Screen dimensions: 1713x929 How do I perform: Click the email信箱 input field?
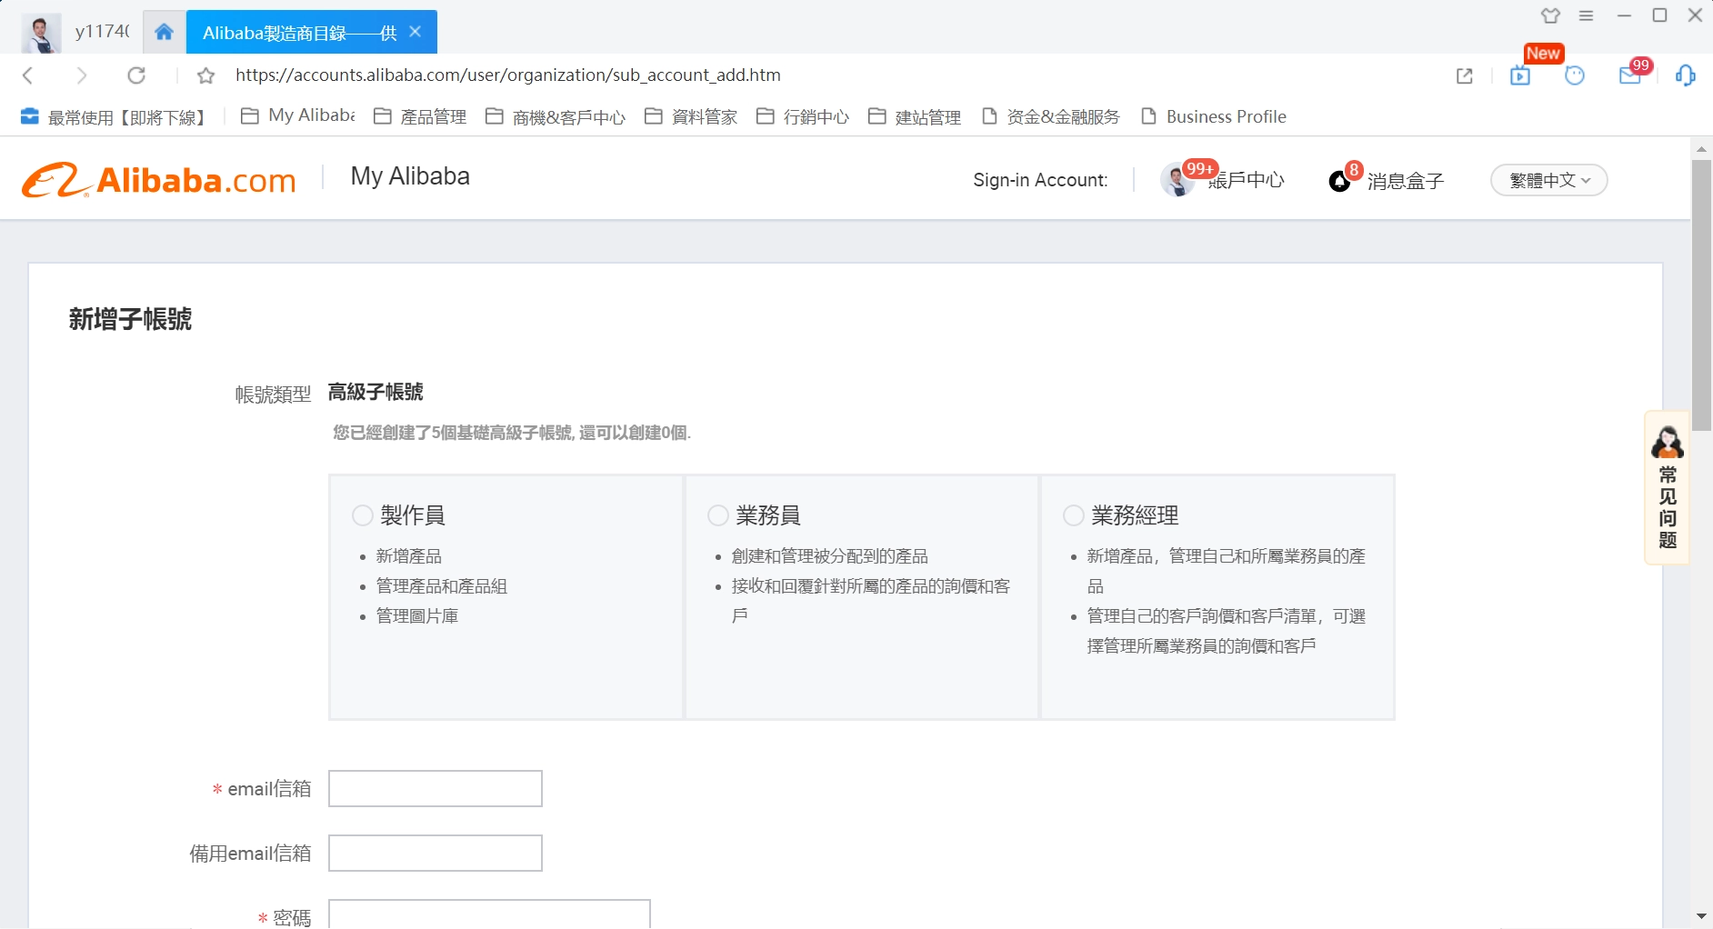tap(436, 788)
